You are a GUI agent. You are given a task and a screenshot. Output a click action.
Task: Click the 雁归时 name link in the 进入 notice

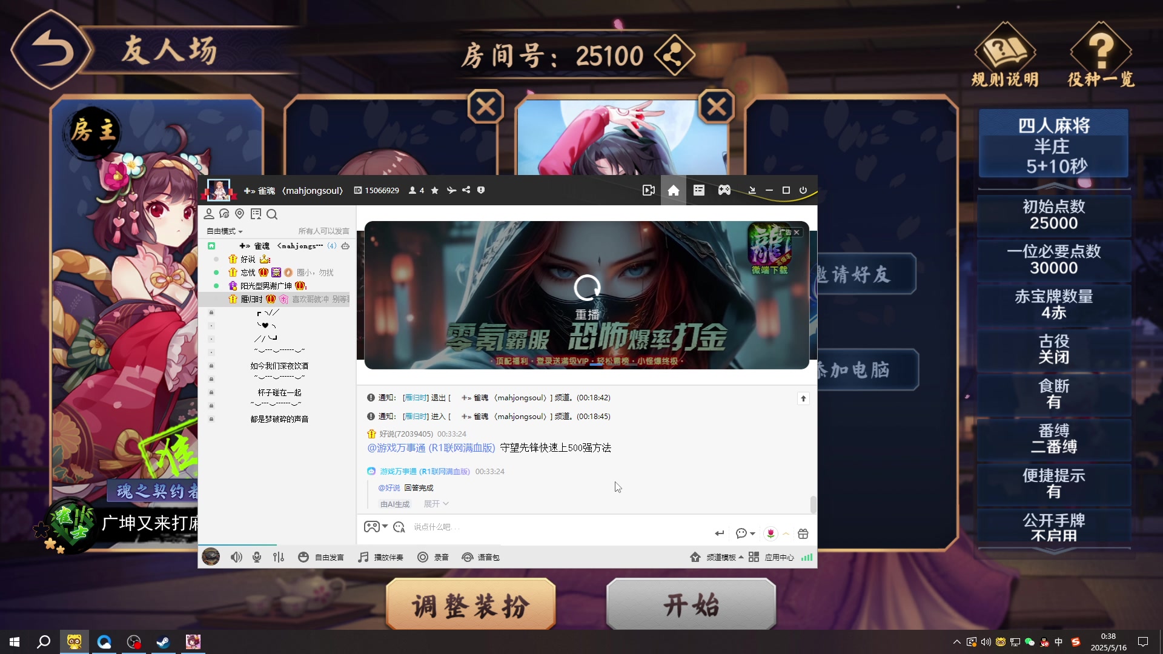[x=416, y=417]
